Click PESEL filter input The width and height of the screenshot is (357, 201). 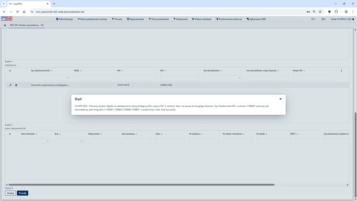click(x=93, y=78)
